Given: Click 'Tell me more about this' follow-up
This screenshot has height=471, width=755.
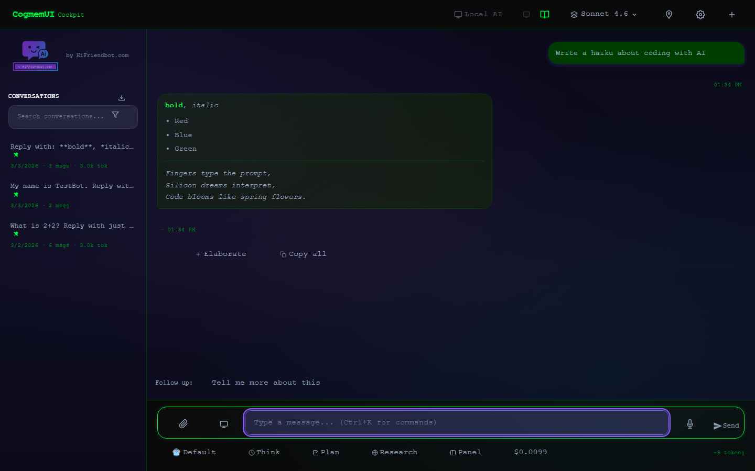Looking at the screenshot, I should tap(266, 383).
